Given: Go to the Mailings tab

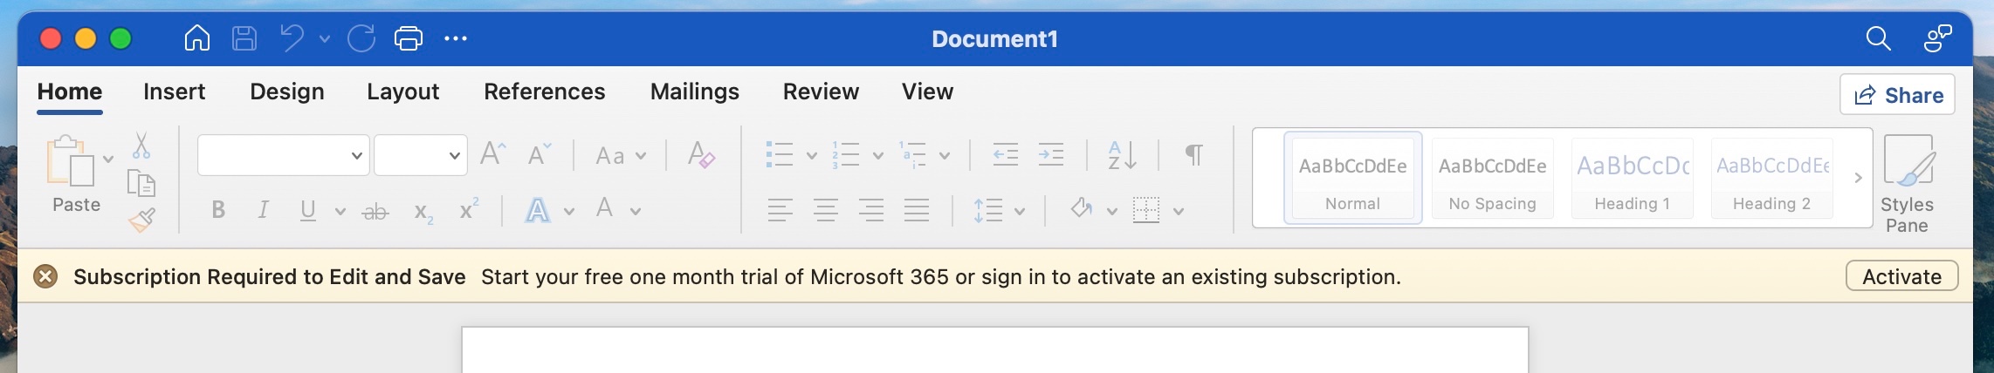Looking at the screenshot, I should (x=694, y=92).
